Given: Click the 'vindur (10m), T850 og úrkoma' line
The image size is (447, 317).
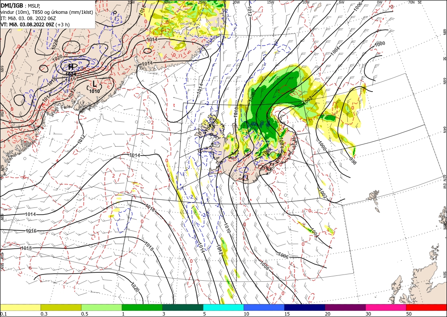Looking at the screenshot, I should (46, 12).
